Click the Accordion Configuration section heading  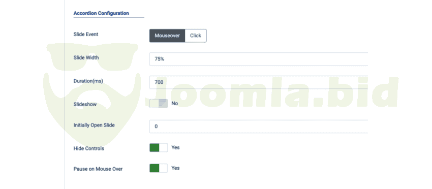coord(101,13)
